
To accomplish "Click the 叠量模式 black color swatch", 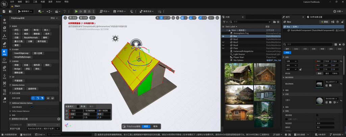I will point(78,106).
